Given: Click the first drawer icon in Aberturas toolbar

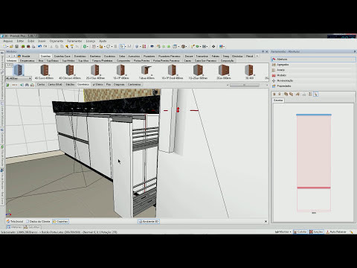Looking at the screenshot, I should [x=274, y=95].
